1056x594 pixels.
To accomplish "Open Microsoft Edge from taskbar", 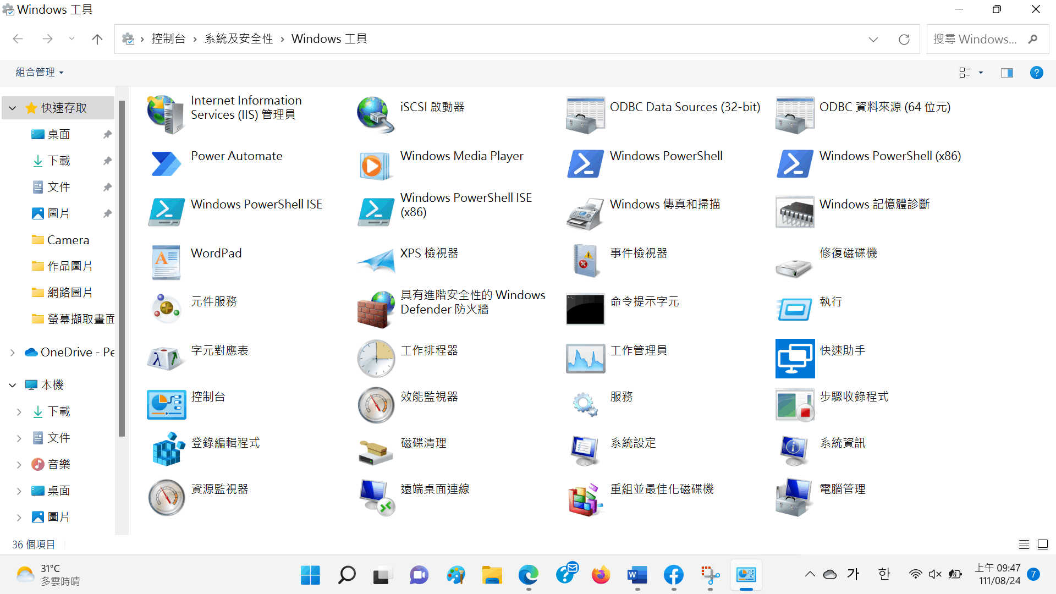I will pyautogui.click(x=528, y=575).
